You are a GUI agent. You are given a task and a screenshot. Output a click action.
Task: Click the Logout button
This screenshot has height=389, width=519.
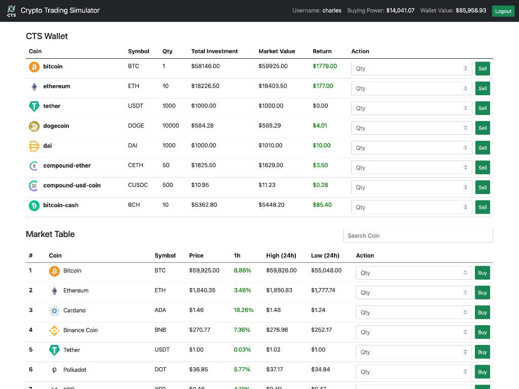[x=503, y=11]
